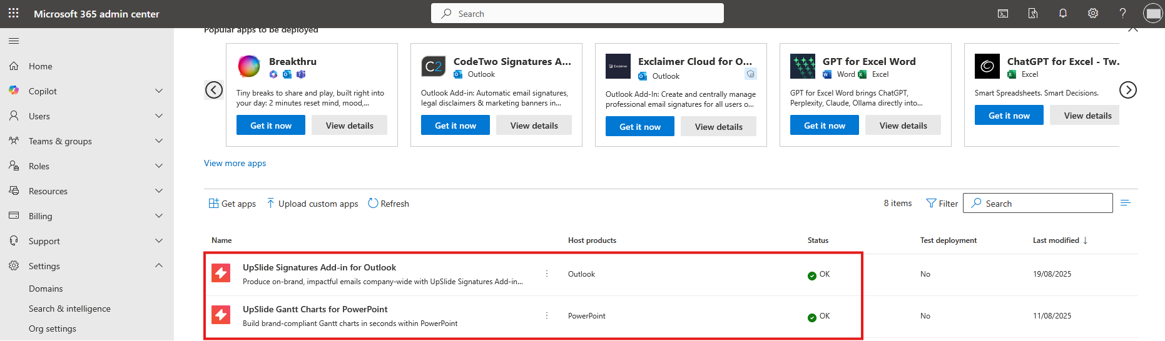Open What's new icon in header
1165x341 pixels.
1033,13
